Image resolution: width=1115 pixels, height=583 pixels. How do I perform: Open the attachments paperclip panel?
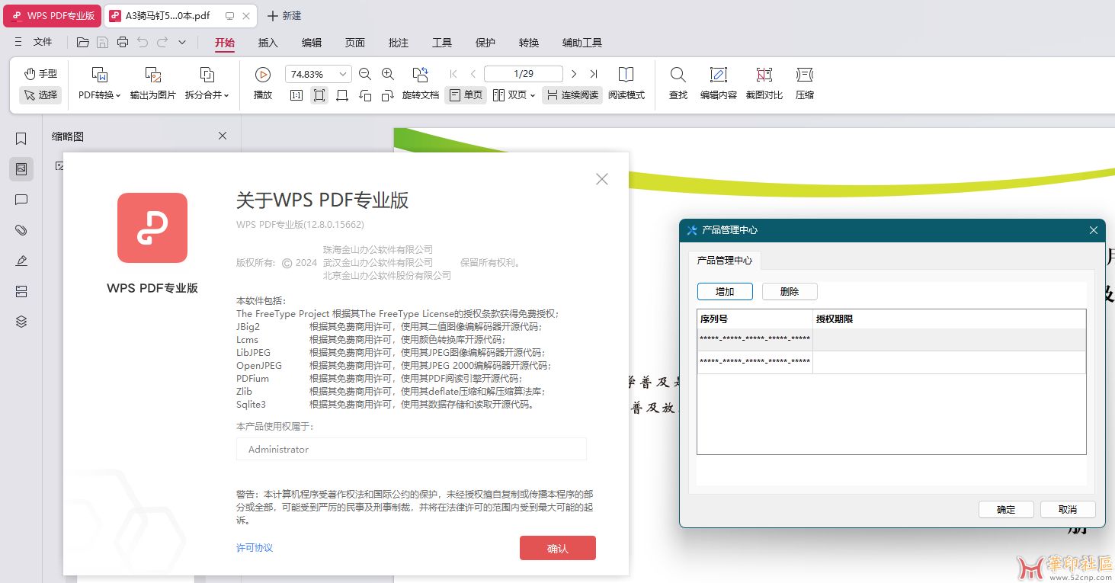21,230
